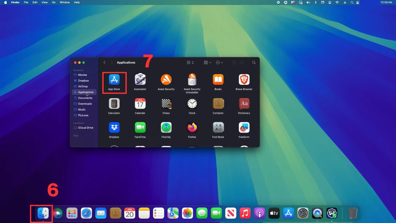
Task: Open the Go menu
Action: [54, 2]
